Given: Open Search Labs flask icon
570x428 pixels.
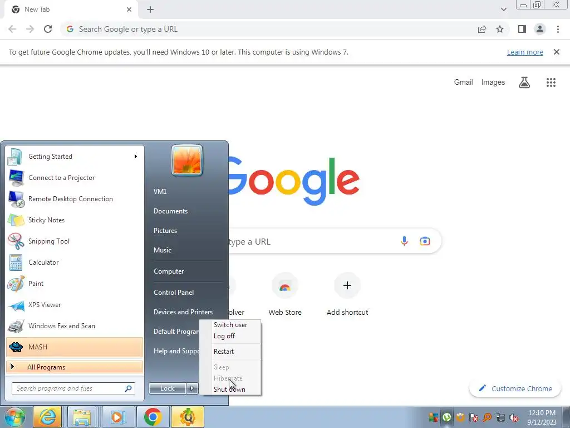Looking at the screenshot, I should [524, 82].
